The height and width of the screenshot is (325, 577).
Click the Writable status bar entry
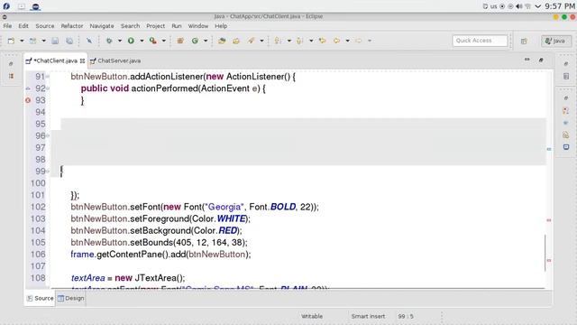click(x=312, y=316)
